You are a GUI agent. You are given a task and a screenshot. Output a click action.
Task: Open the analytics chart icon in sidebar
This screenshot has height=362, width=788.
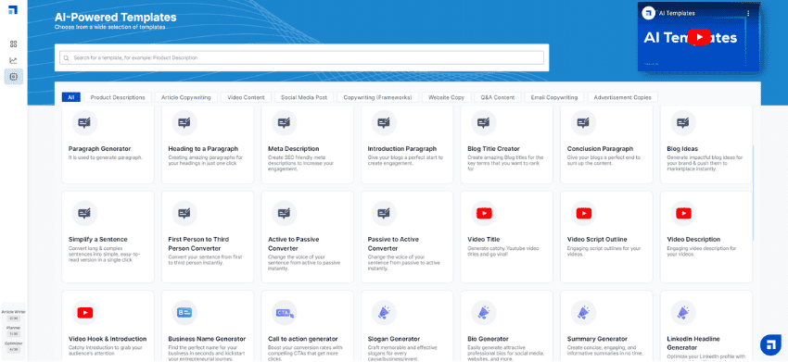coord(14,60)
